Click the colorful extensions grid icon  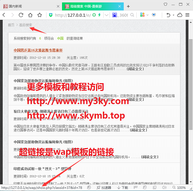tap(142, 15)
